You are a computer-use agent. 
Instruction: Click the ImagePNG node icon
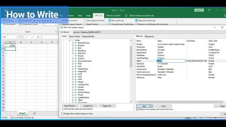click(x=76, y=72)
